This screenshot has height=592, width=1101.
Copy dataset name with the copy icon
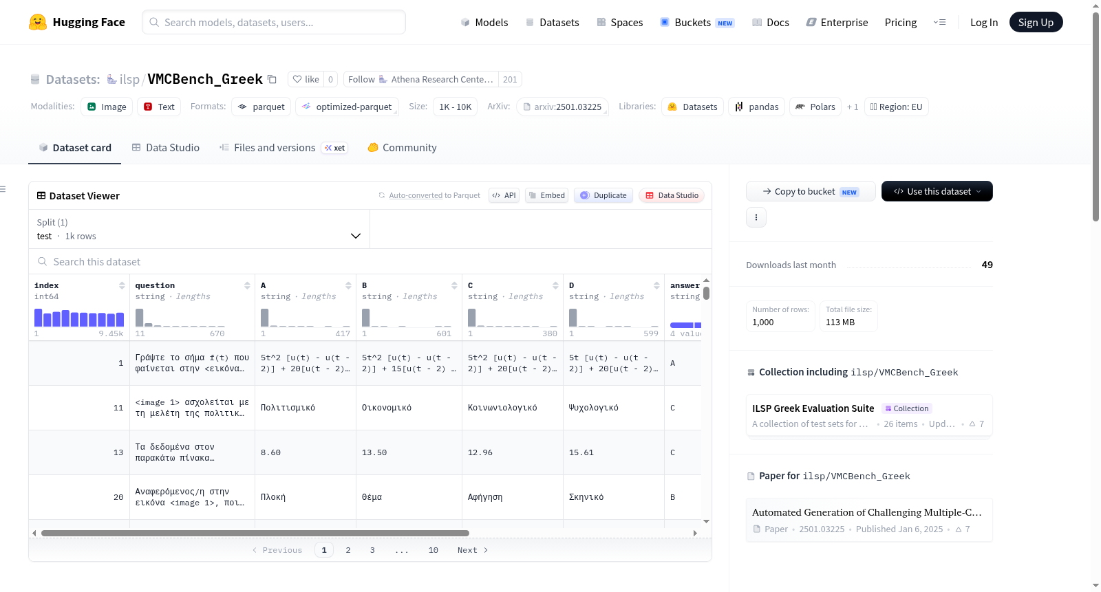click(272, 79)
